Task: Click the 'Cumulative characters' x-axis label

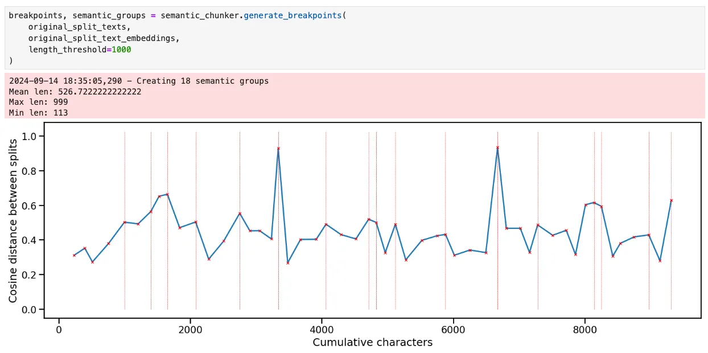Action: coord(372,342)
